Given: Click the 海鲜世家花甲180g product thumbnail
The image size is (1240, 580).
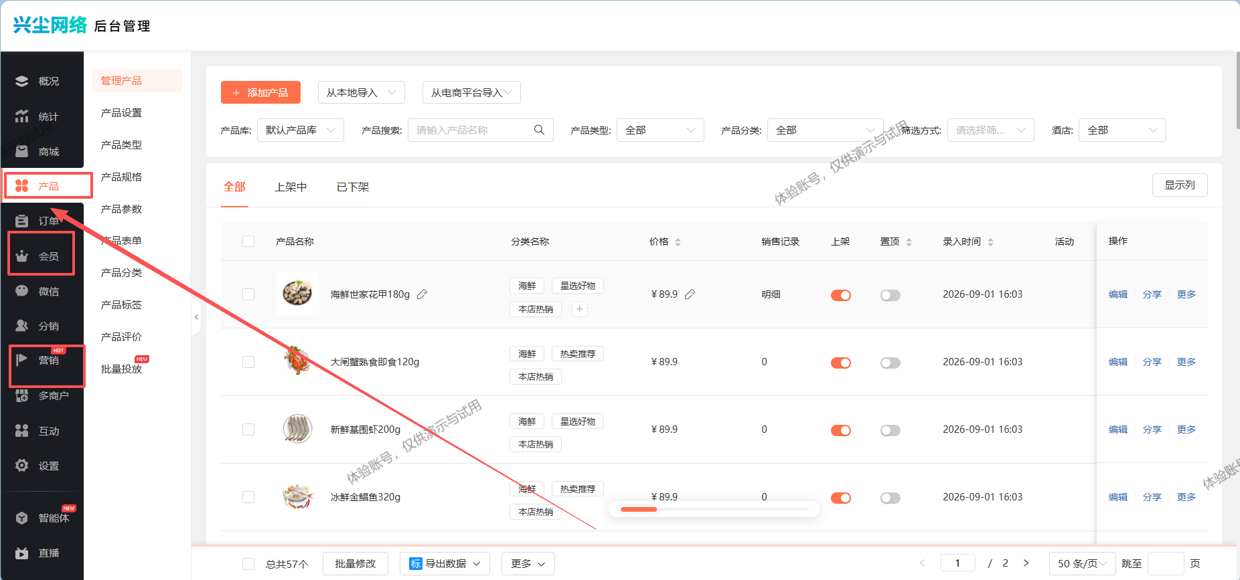Looking at the screenshot, I should (297, 294).
